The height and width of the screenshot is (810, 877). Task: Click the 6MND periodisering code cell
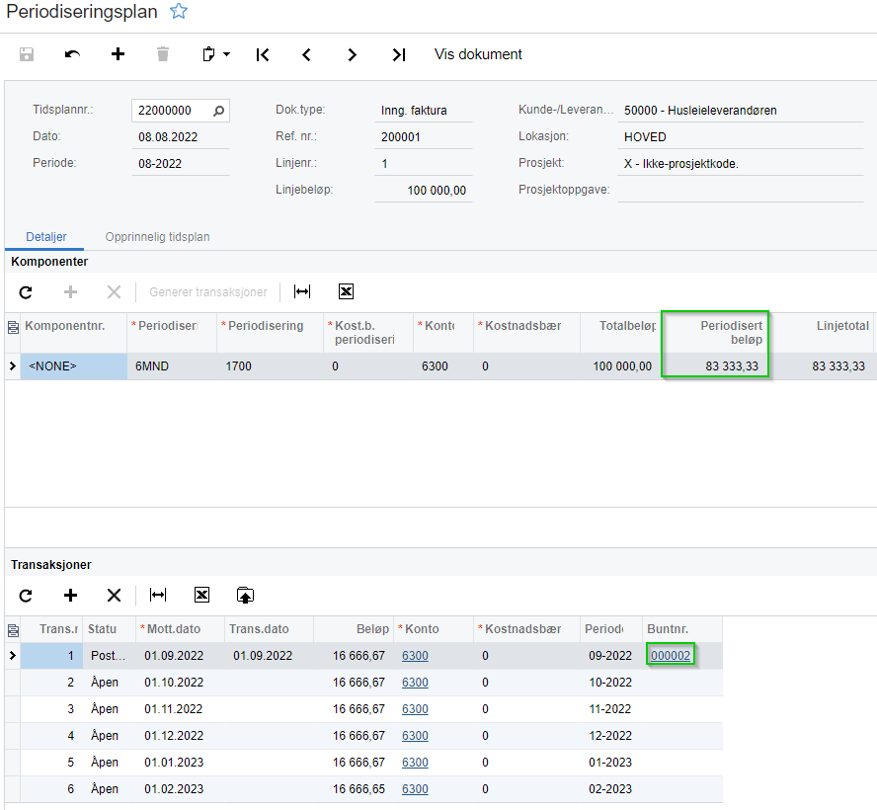(x=172, y=366)
